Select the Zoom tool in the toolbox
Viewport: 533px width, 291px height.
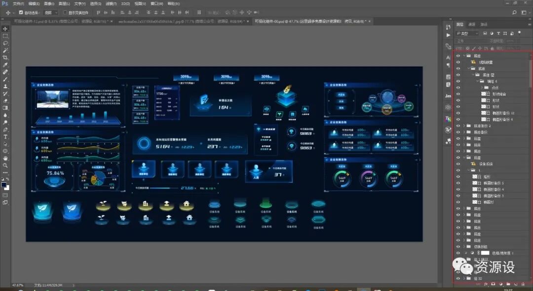[x=5, y=165]
